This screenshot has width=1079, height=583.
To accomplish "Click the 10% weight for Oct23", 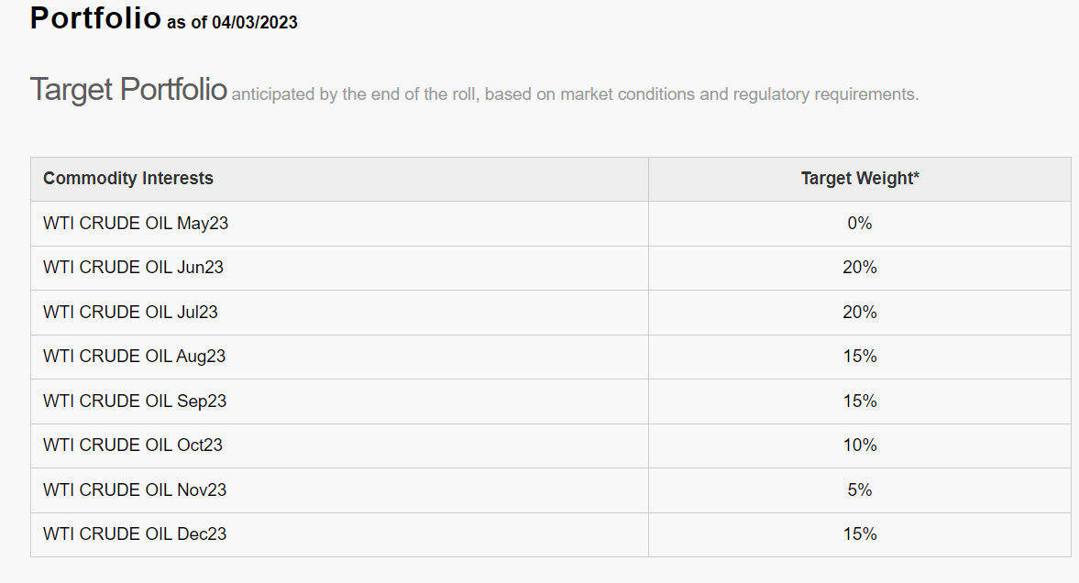I will 859,445.
